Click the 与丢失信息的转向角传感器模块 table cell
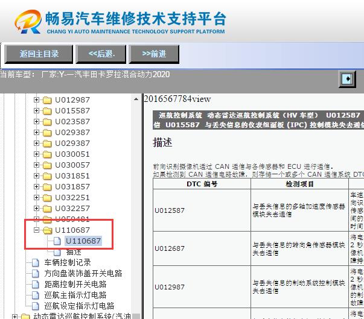 click(299, 249)
